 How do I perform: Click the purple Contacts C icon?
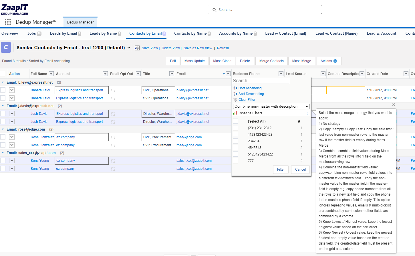click(6, 47)
